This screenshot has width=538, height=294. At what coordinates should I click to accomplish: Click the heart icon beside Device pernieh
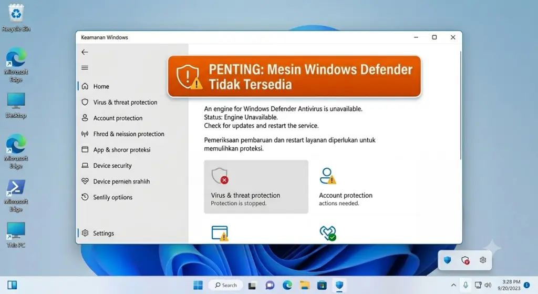(x=85, y=181)
